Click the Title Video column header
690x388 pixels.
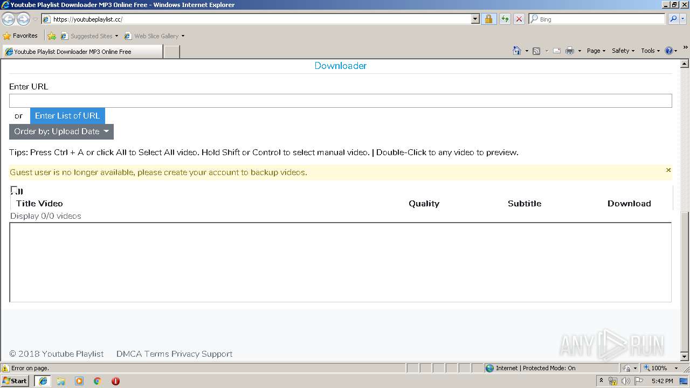pos(39,204)
